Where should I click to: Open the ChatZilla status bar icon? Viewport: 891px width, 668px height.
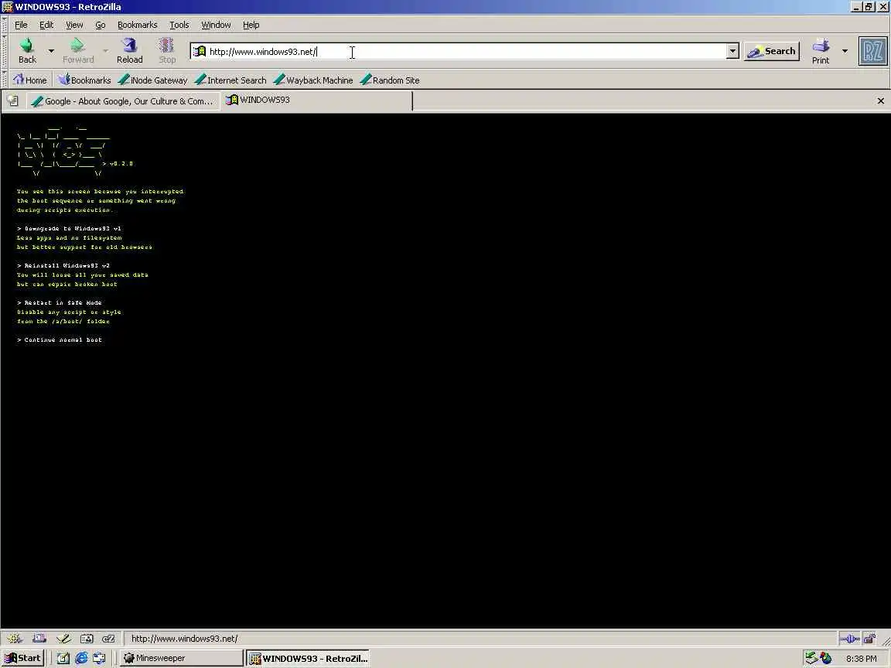point(108,639)
